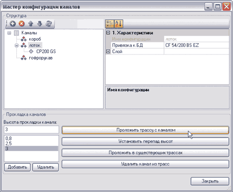This screenshot has height=192, width=233.
Task: Select height 2,5 in the list
Action: point(32,144)
